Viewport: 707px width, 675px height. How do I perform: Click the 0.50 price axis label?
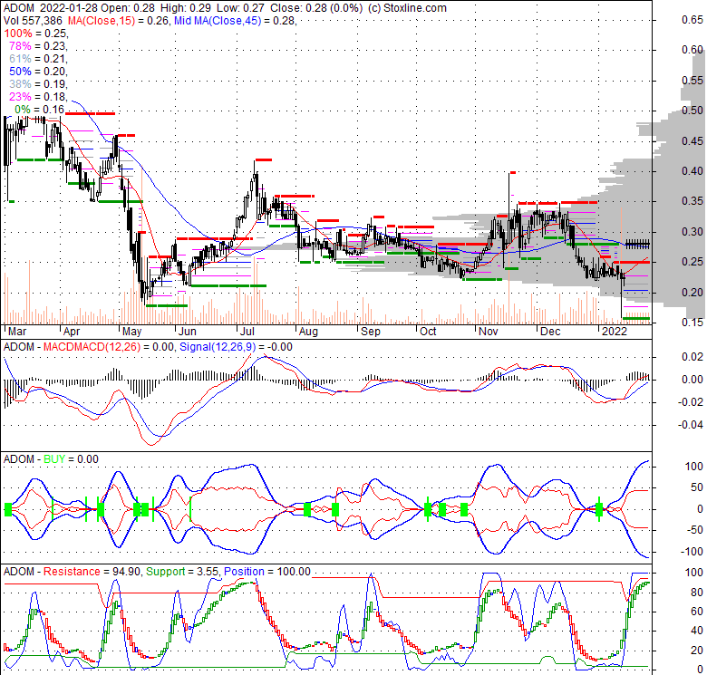692,111
